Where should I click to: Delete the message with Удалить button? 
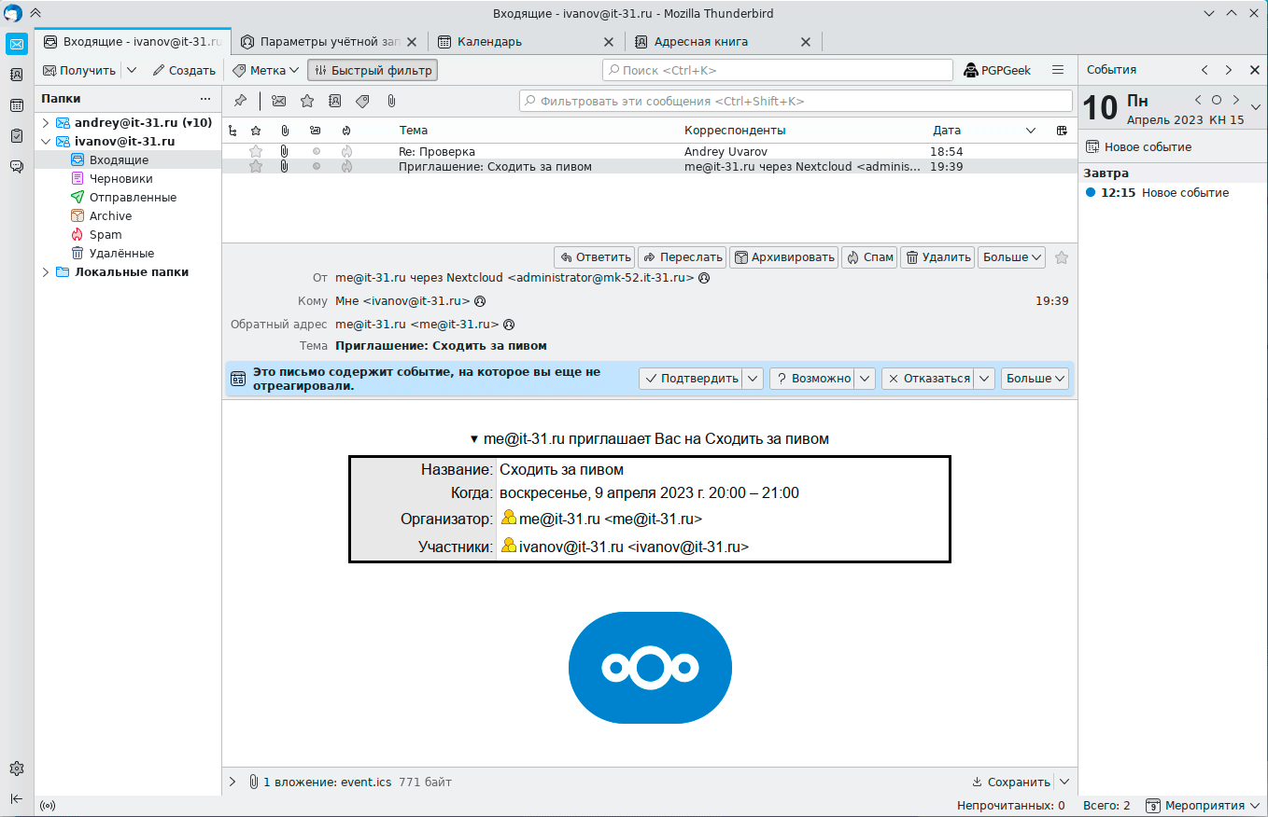tap(937, 257)
